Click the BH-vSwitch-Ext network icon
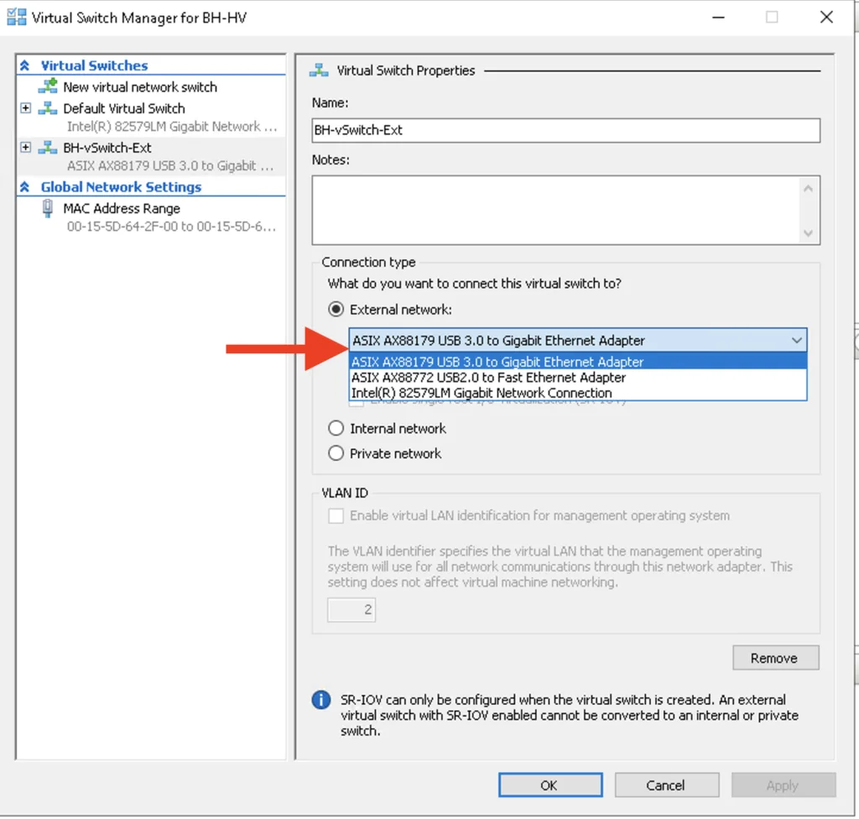 tap(48, 148)
